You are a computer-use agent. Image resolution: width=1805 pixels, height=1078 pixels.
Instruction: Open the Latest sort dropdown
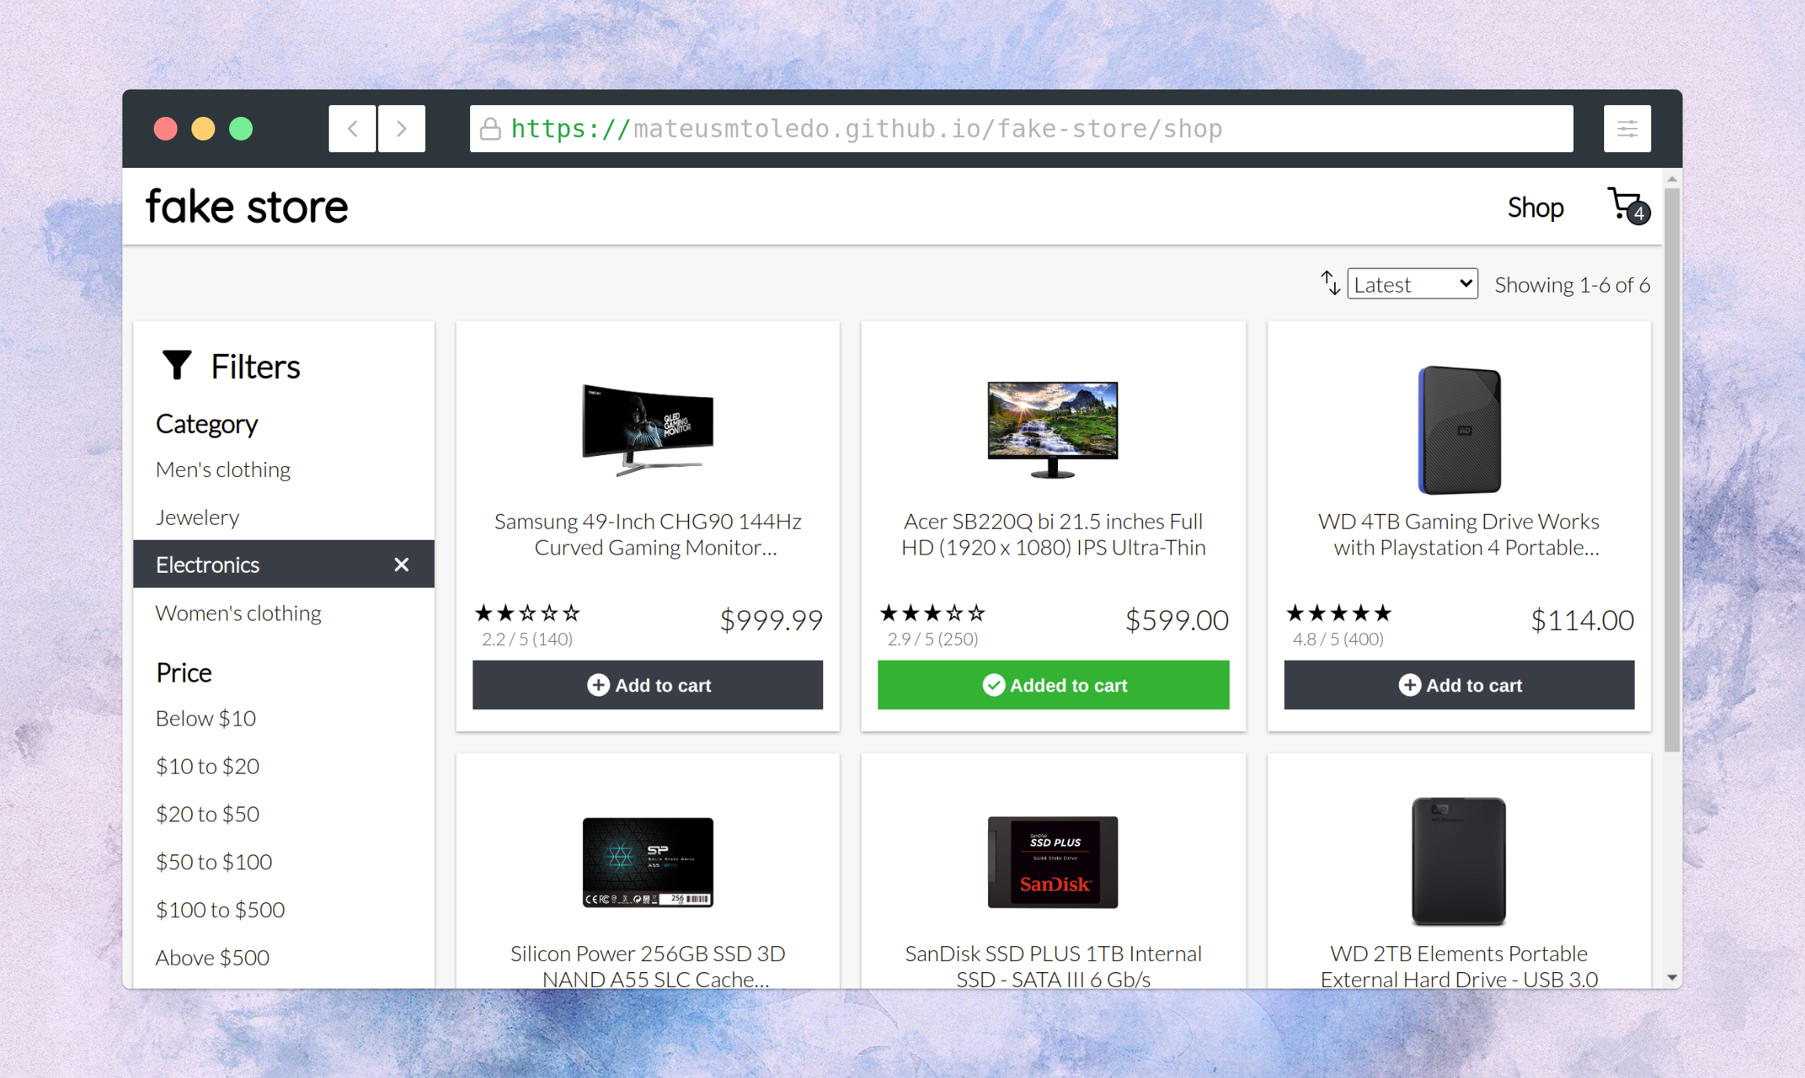[1412, 284]
